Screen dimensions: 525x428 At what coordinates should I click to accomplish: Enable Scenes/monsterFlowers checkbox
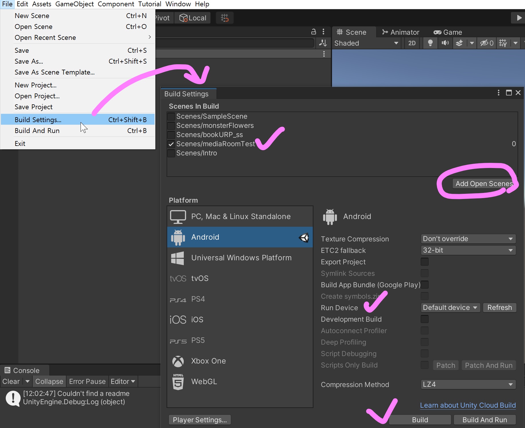coord(171,126)
